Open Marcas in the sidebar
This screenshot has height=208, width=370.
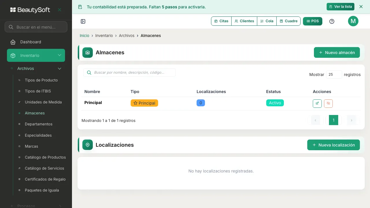pos(32,146)
